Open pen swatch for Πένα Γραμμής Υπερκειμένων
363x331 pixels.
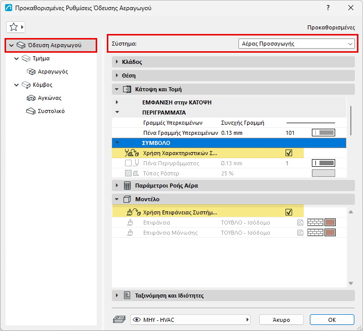[x=324, y=133]
